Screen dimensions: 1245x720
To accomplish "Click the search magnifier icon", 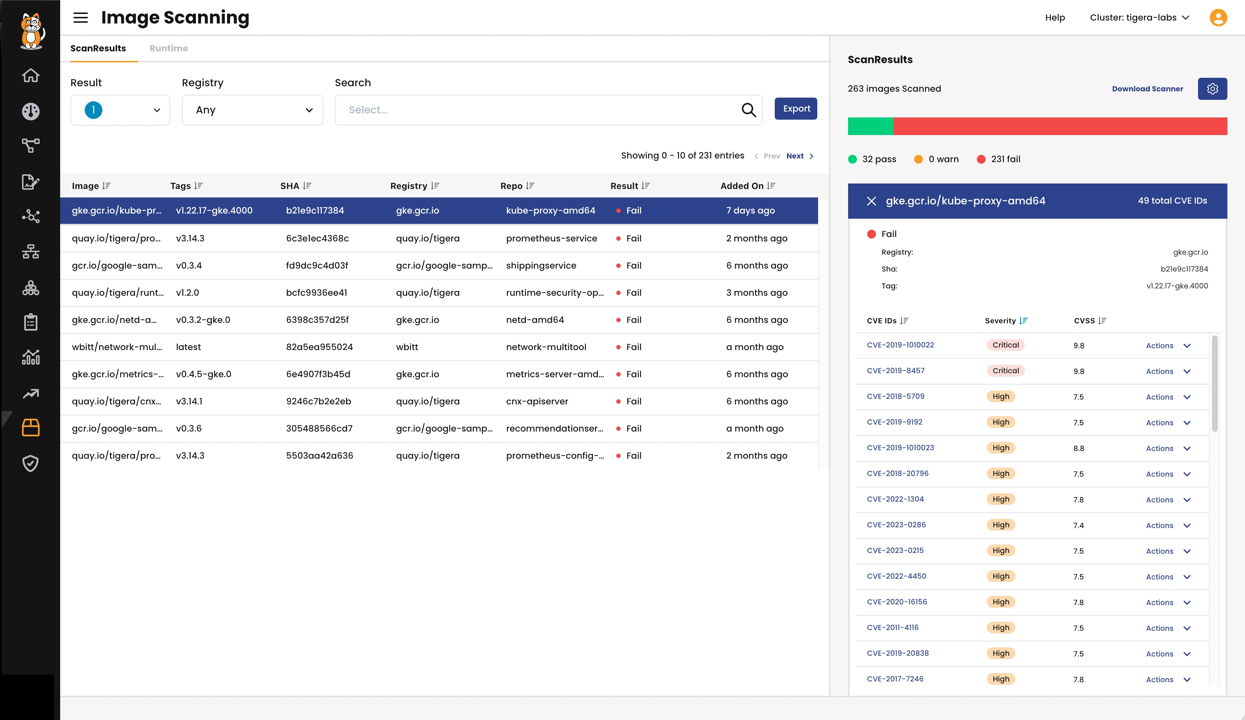I will click(748, 110).
